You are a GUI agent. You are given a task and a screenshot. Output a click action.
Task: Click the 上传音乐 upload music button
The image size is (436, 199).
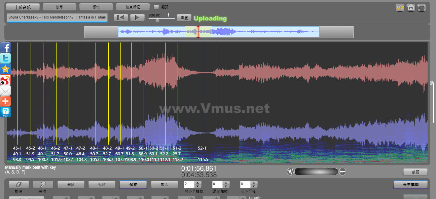pyautogui.click(x=23, y=7)
